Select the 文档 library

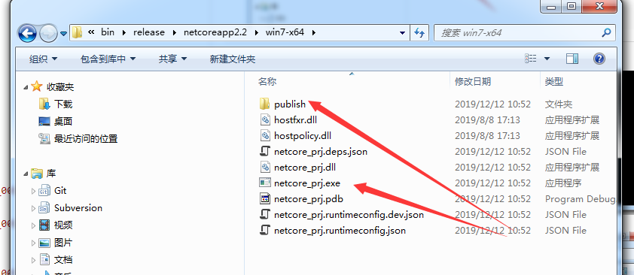click(x=63, y=260)
